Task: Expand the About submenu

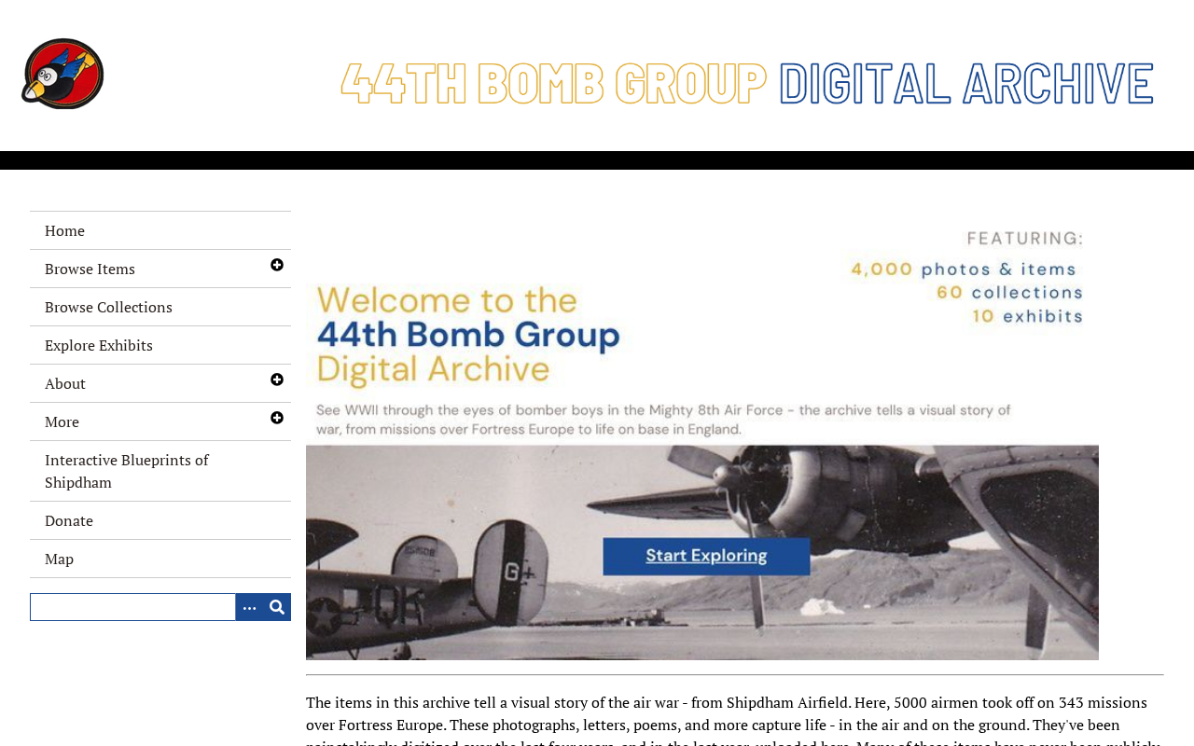Action: pos(277,380)
